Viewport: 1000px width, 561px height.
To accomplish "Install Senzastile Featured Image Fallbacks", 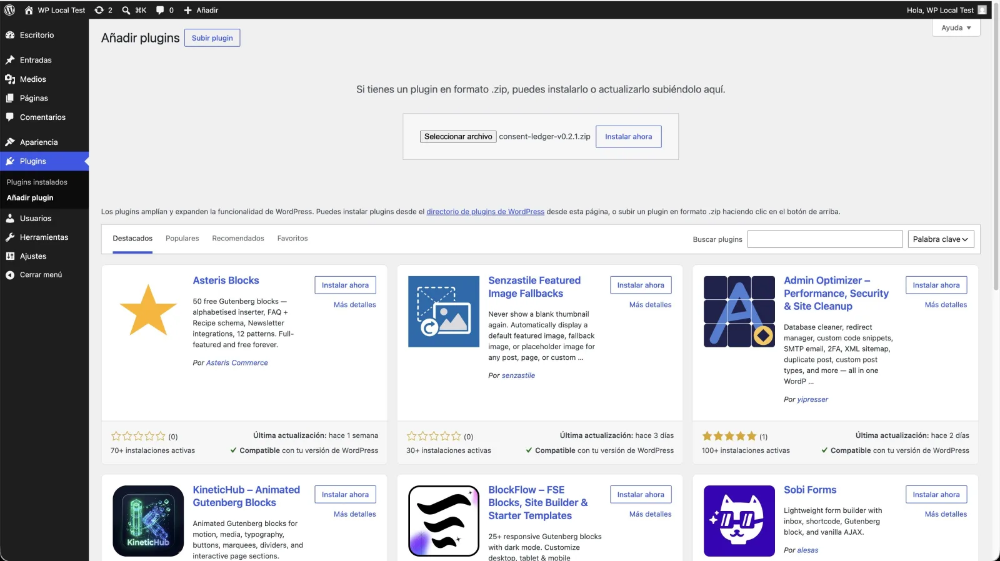I will (x=641, y=285).
